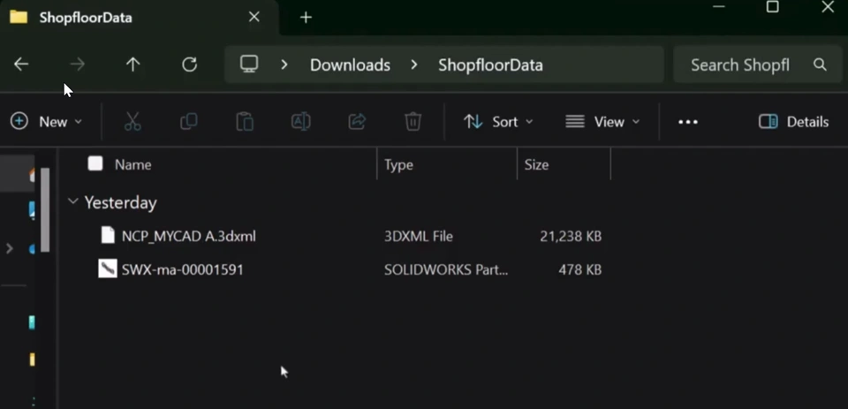This screenshot has width=848, height=409.
Task: Click the Cut scissors icon
Action: tap(132, 122)
